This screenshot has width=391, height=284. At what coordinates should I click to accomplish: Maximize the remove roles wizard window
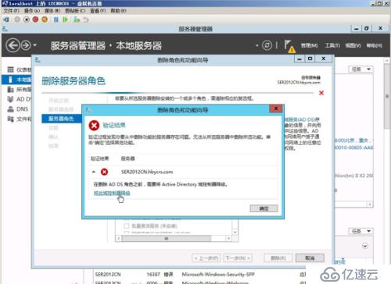[x=310, y=59]
